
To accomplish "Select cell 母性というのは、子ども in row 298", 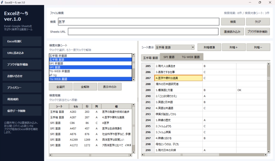I will [x=178, y=144].
